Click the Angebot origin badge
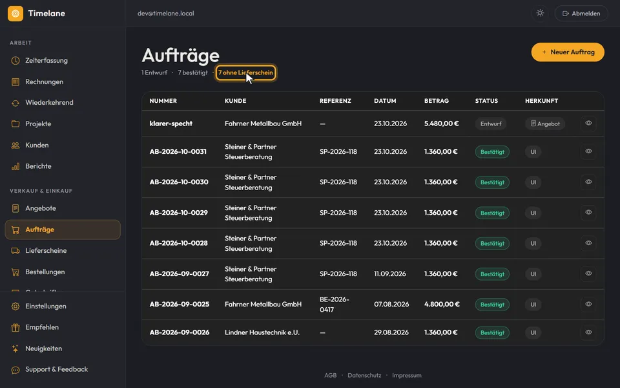 pyautogui.click(x=545, y=124)
